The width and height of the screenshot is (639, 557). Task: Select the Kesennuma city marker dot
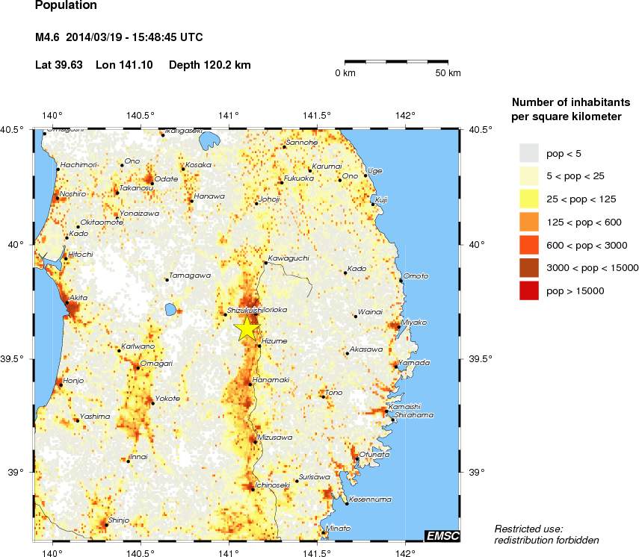(x=347, y=504)
